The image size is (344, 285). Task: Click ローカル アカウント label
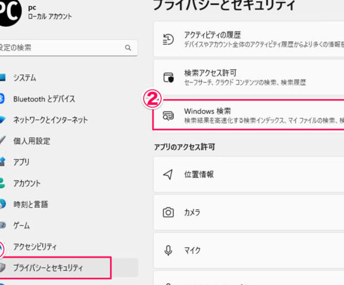click(50, 17)
